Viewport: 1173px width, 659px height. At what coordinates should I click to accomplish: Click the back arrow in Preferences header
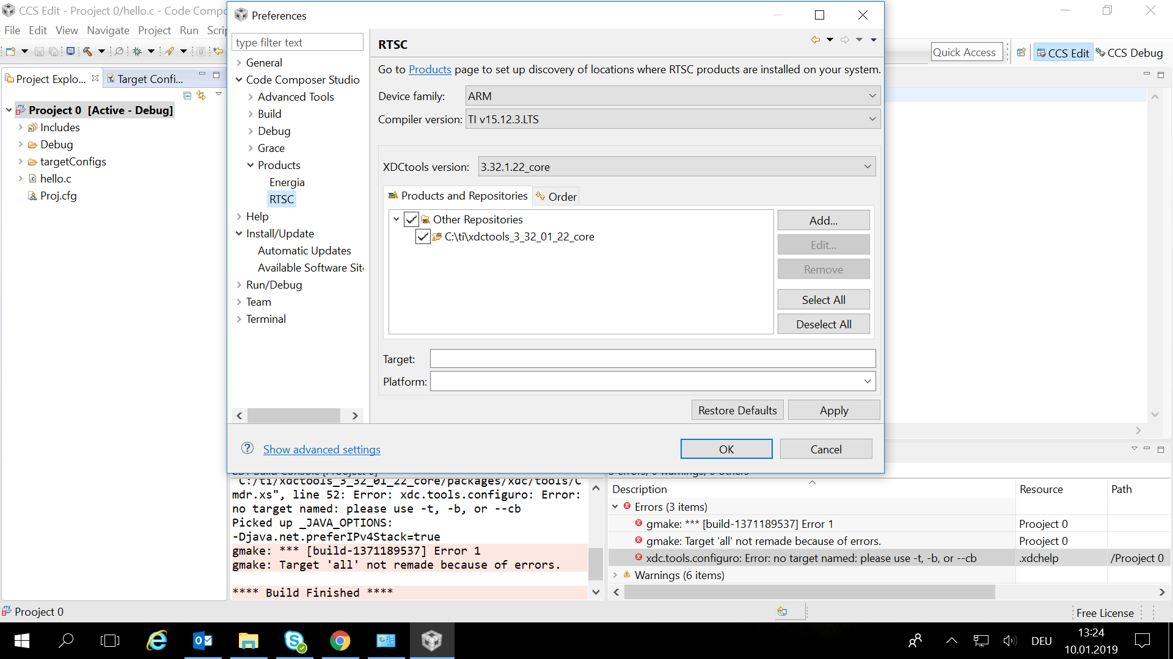(x=815, y=40)
